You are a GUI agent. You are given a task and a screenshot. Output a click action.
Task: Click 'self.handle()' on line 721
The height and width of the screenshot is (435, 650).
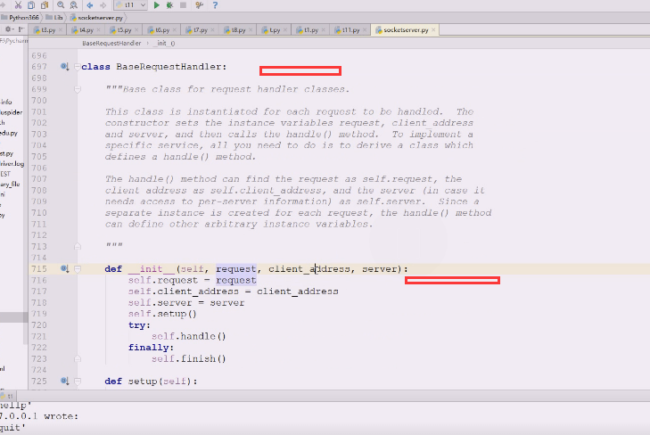(189, 336)
